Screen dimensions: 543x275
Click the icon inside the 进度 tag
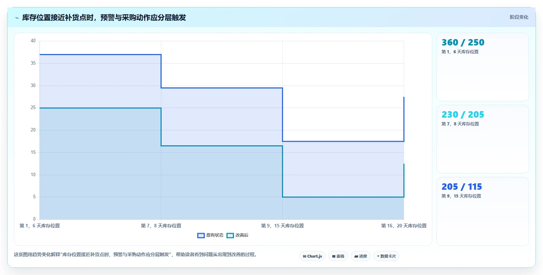(356, 256)
